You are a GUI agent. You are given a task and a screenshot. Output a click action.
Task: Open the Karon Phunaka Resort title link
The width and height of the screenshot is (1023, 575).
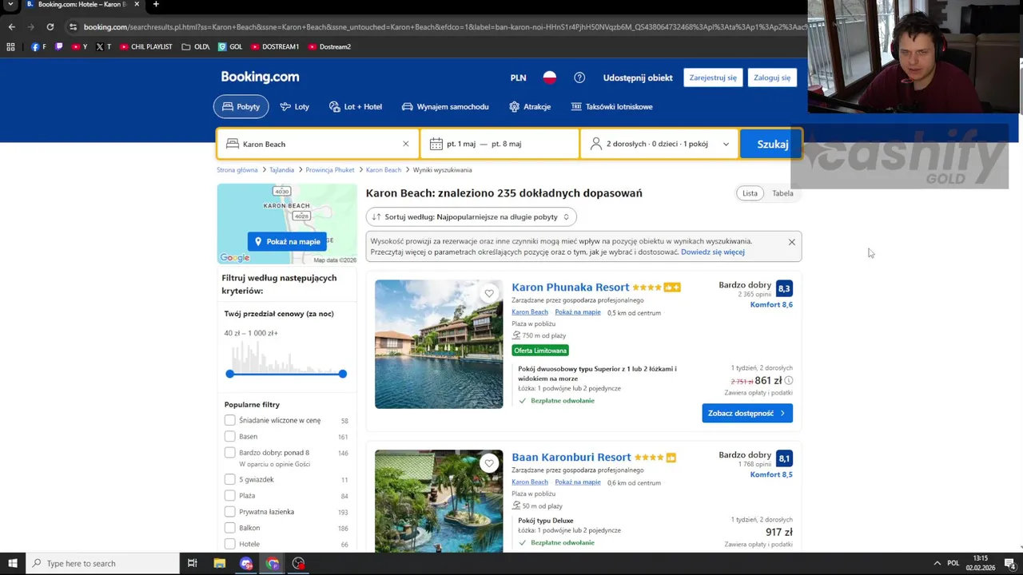click(x=571, y=287)
